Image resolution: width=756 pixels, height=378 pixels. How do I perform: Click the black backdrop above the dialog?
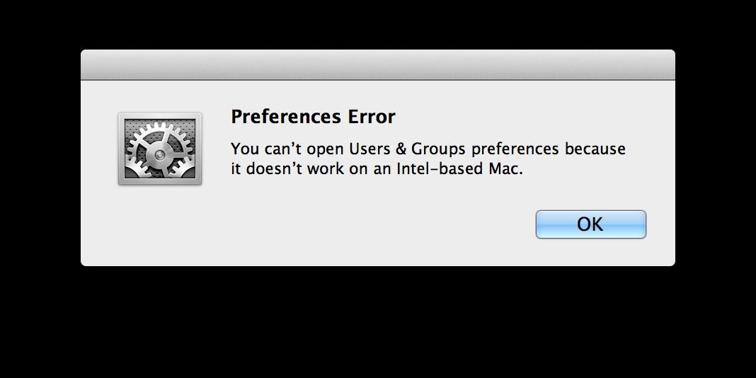[x=377, y=24]
